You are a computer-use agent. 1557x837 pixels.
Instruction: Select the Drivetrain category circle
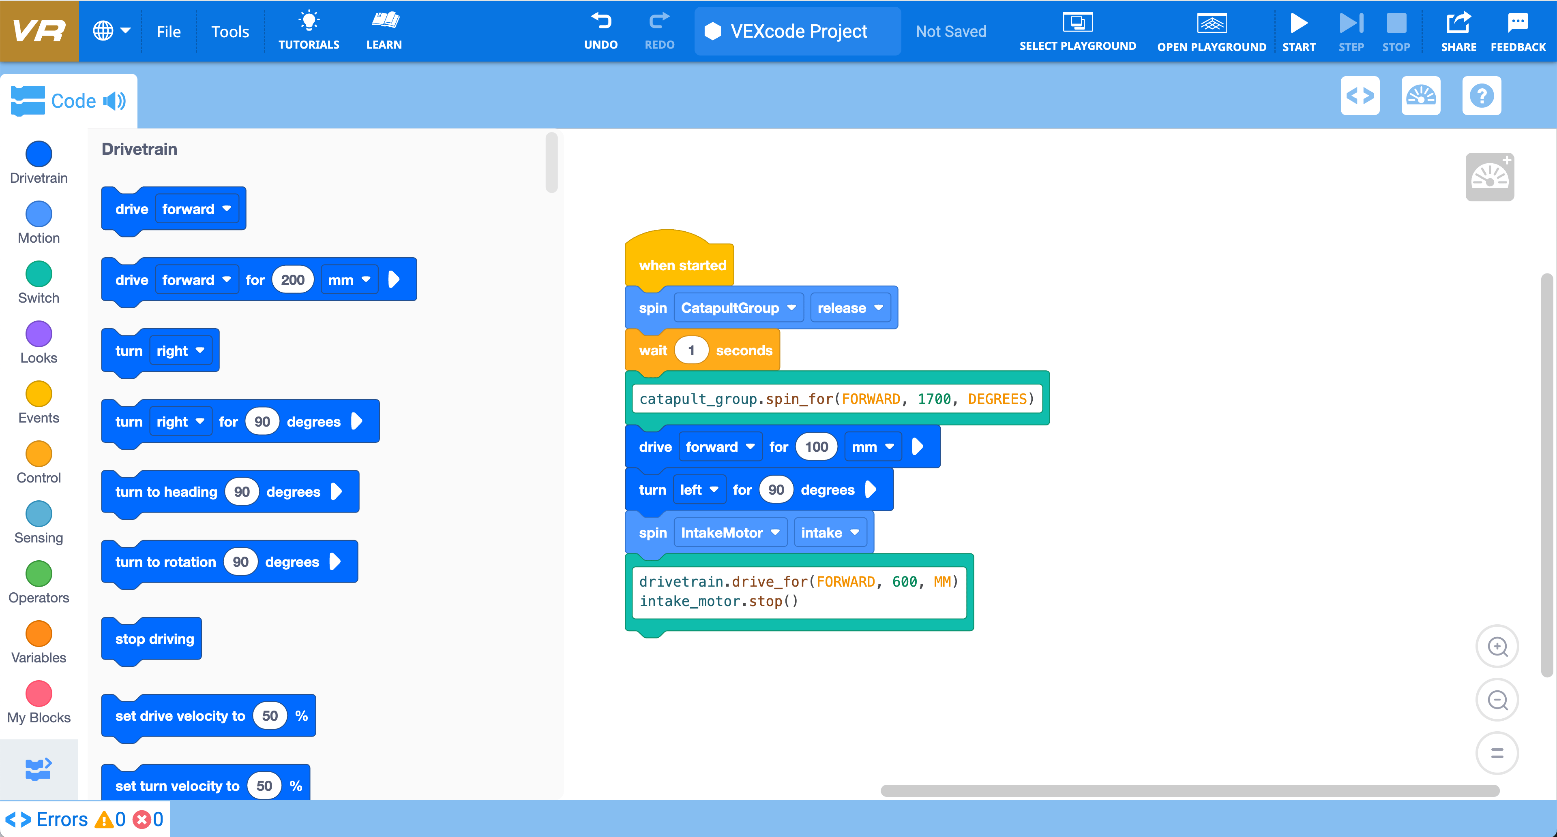pos(39,154)
